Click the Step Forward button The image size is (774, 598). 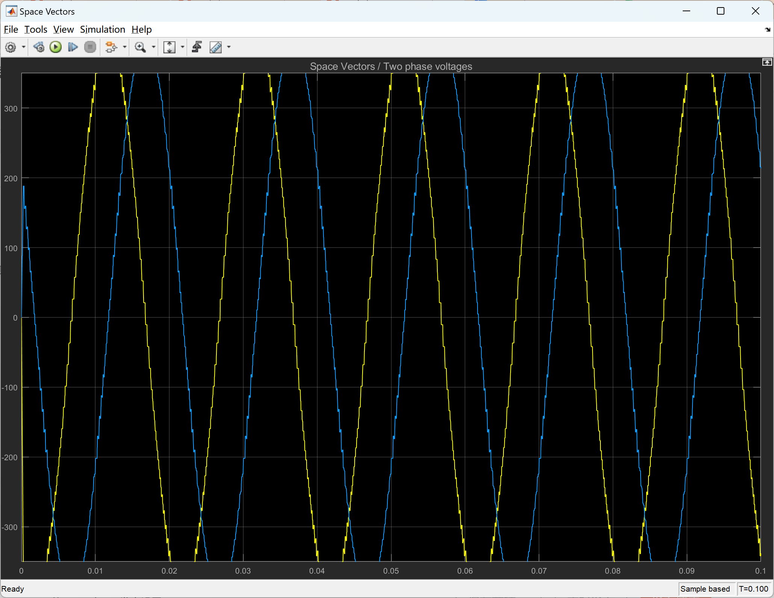click(x=73, y=47)
